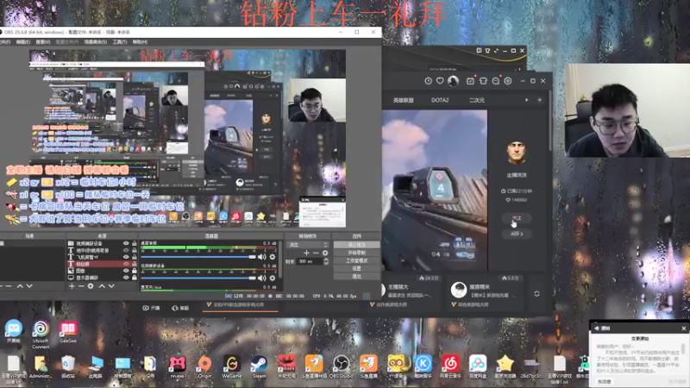The image size is (690, 388).
Task: Open the message bubble icon in streaming app
Action: pos(495,81)
